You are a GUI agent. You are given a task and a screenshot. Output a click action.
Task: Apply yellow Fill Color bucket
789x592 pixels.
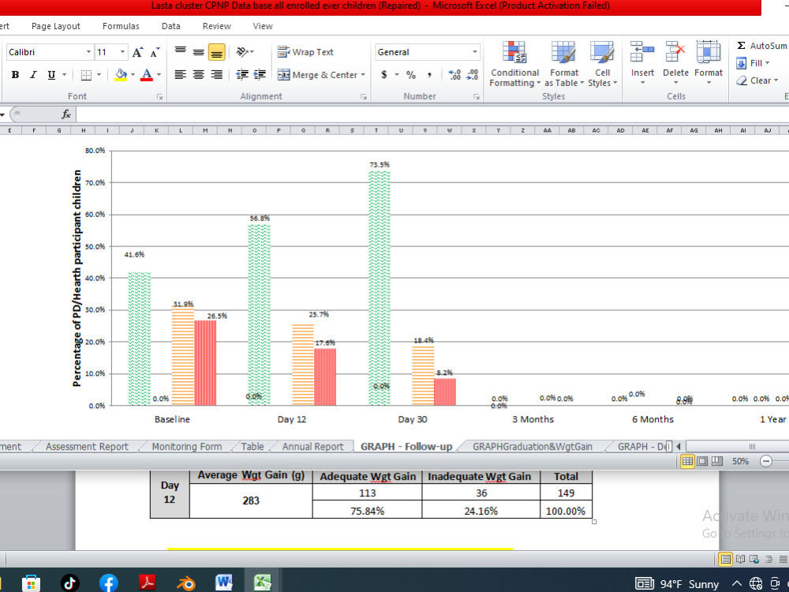(121, 75)
